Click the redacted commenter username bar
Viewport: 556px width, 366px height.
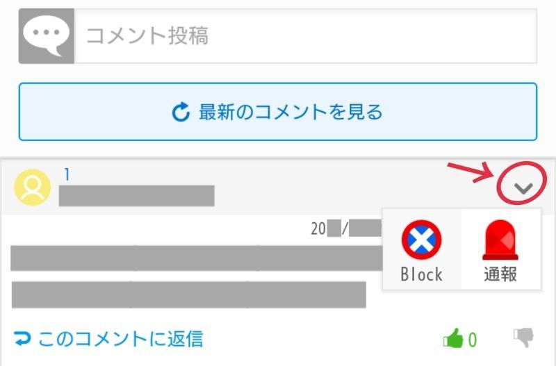tap(136, 196)
